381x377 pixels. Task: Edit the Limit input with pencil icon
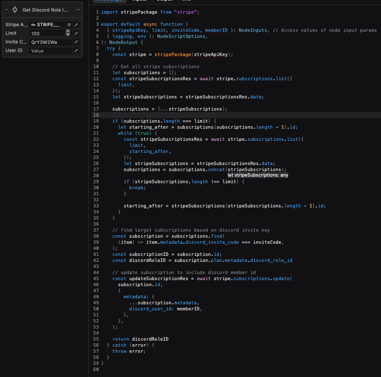click(x=76, y=33)
